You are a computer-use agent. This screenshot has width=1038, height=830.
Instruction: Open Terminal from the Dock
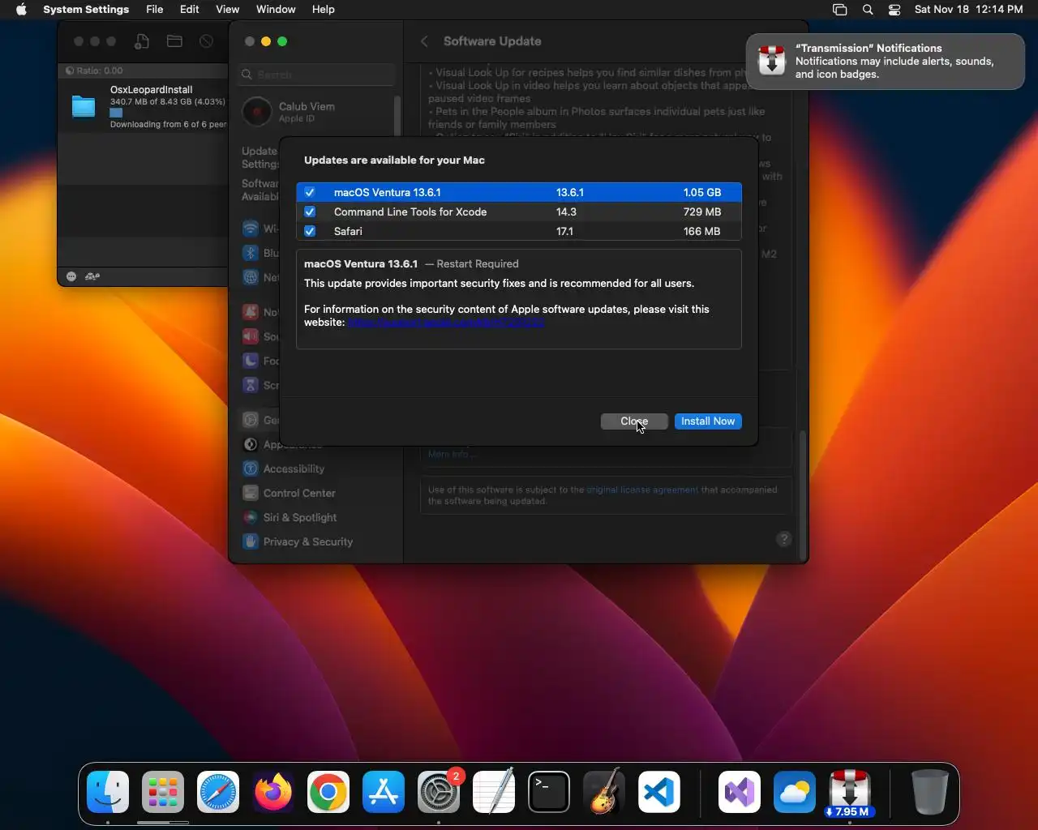coord(549,792)
